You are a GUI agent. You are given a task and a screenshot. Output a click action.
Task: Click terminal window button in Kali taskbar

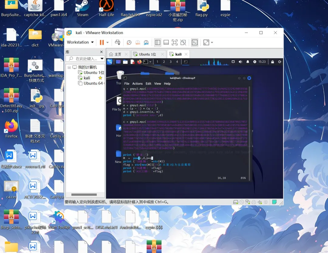tap(186, 62)
